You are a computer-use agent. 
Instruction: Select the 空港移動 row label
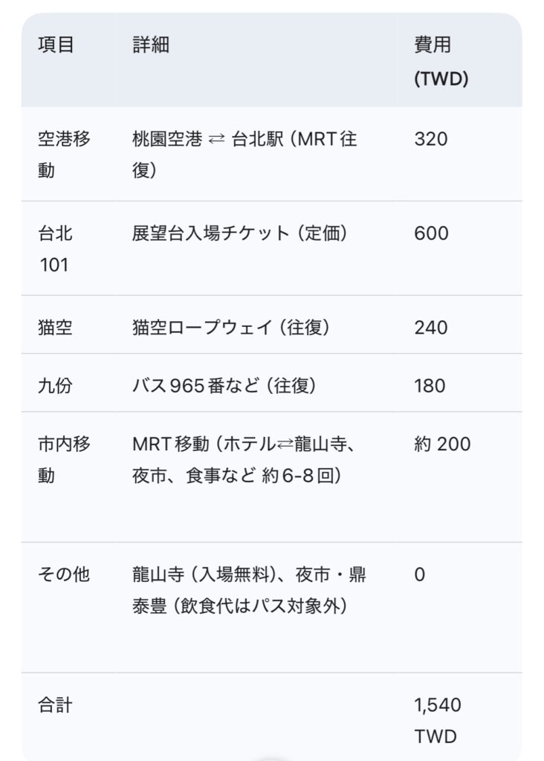point(64,154)
